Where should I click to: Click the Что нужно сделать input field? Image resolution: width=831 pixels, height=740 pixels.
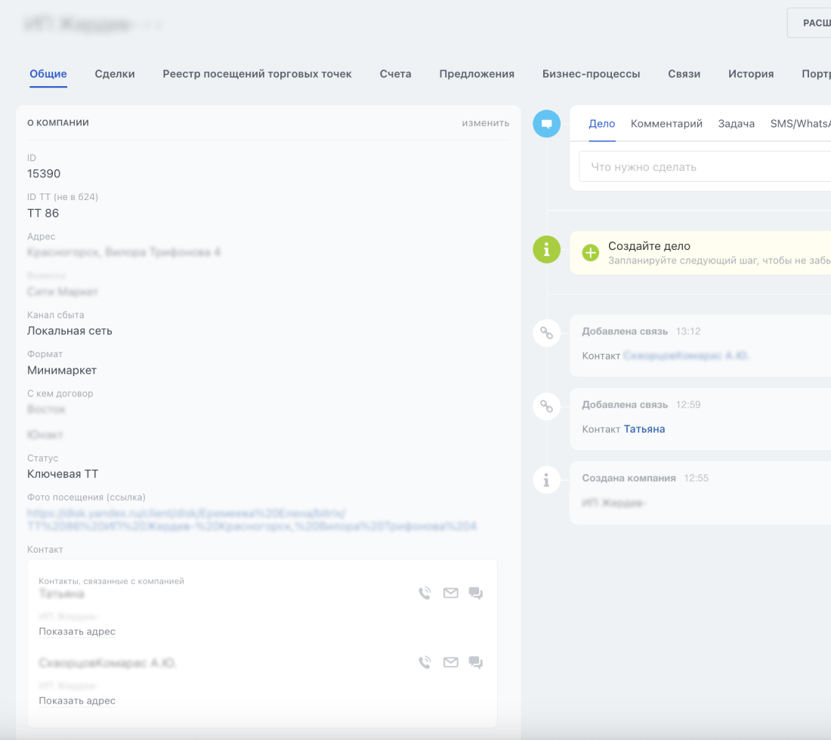point(703,167)
